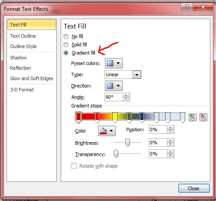The width and height of the screenshot is (216, 201).
Task: Go to the 3-D Format section
Action: point(22,90)
